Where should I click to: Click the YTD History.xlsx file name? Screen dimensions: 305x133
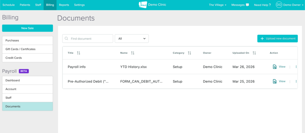click(133, 67)
